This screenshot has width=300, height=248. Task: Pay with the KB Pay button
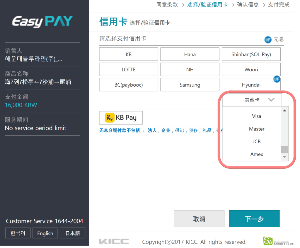(x=121, y=118)
